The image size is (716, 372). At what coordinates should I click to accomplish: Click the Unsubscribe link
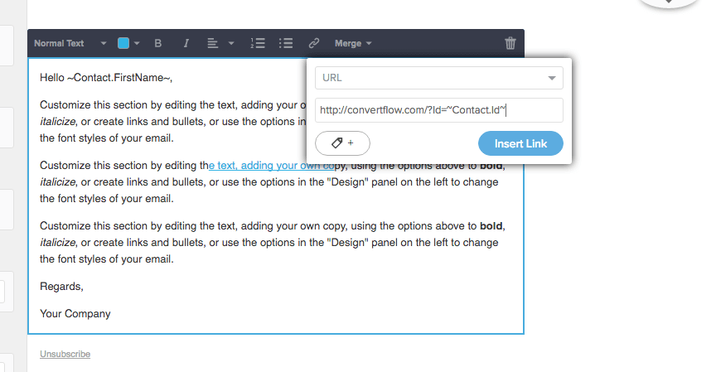[x=65, y=354]
